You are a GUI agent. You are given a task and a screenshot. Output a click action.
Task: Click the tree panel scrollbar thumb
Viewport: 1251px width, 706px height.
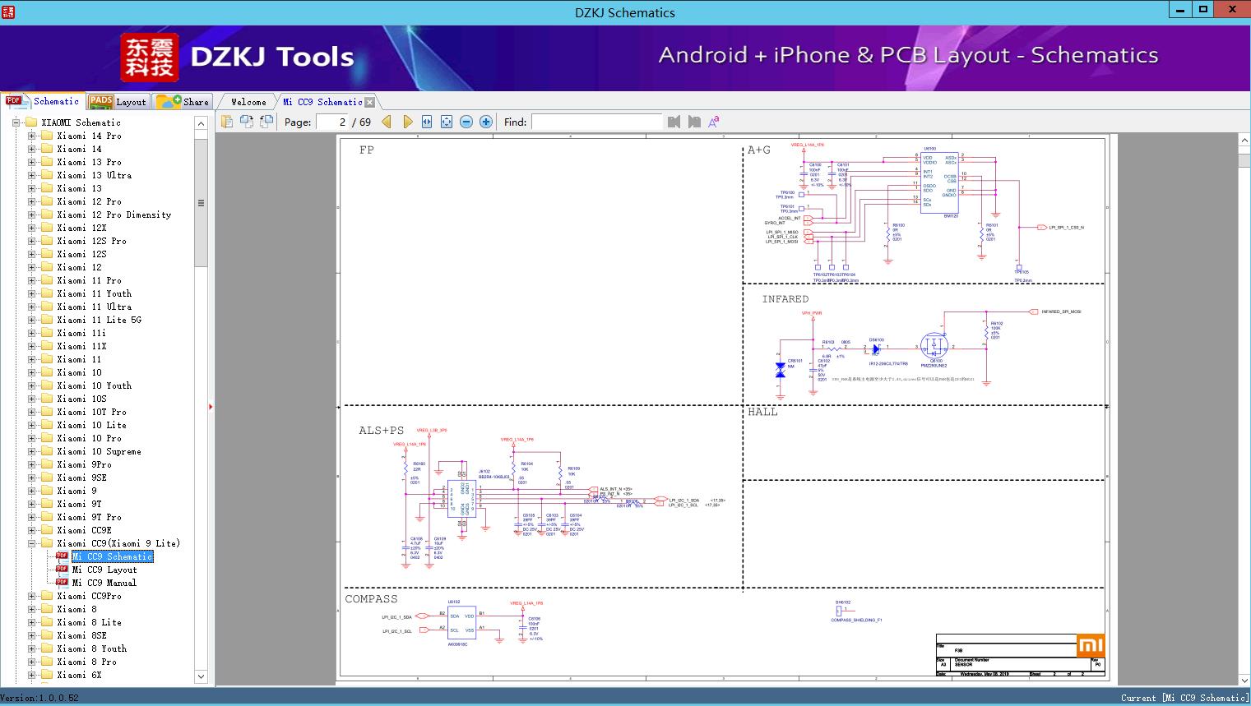tap(201, 201)
